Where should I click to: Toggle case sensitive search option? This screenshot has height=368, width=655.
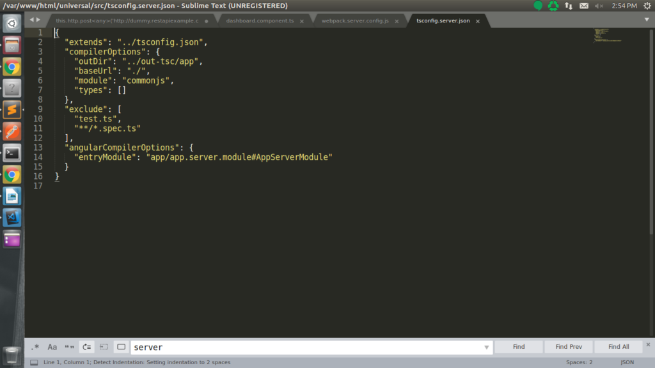click(x=52, y=347)
